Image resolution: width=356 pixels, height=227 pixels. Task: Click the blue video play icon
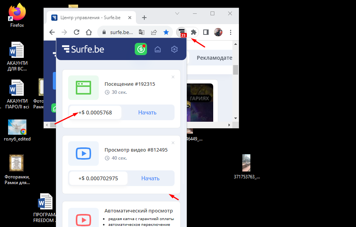pos(83,154)
